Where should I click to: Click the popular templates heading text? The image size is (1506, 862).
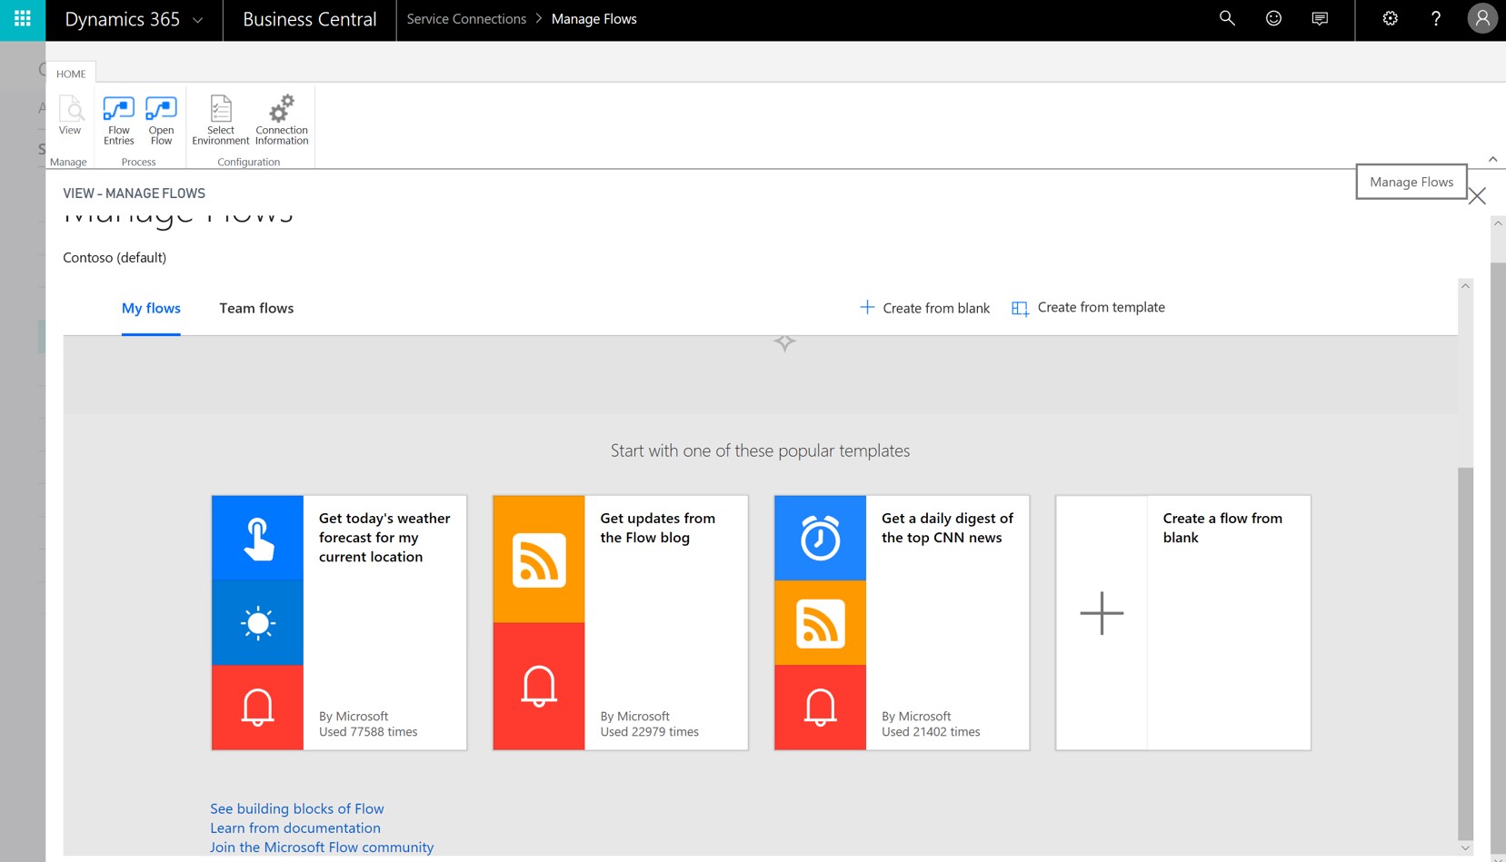click(760, 451)
